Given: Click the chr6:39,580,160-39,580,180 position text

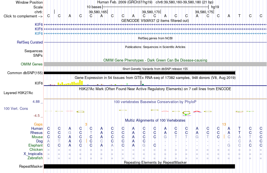Looking at the screenshot, I should pyautogui.click(x=184, y=2).
